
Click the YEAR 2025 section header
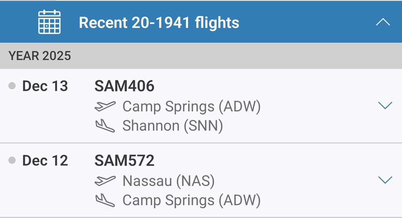[40, 56]
